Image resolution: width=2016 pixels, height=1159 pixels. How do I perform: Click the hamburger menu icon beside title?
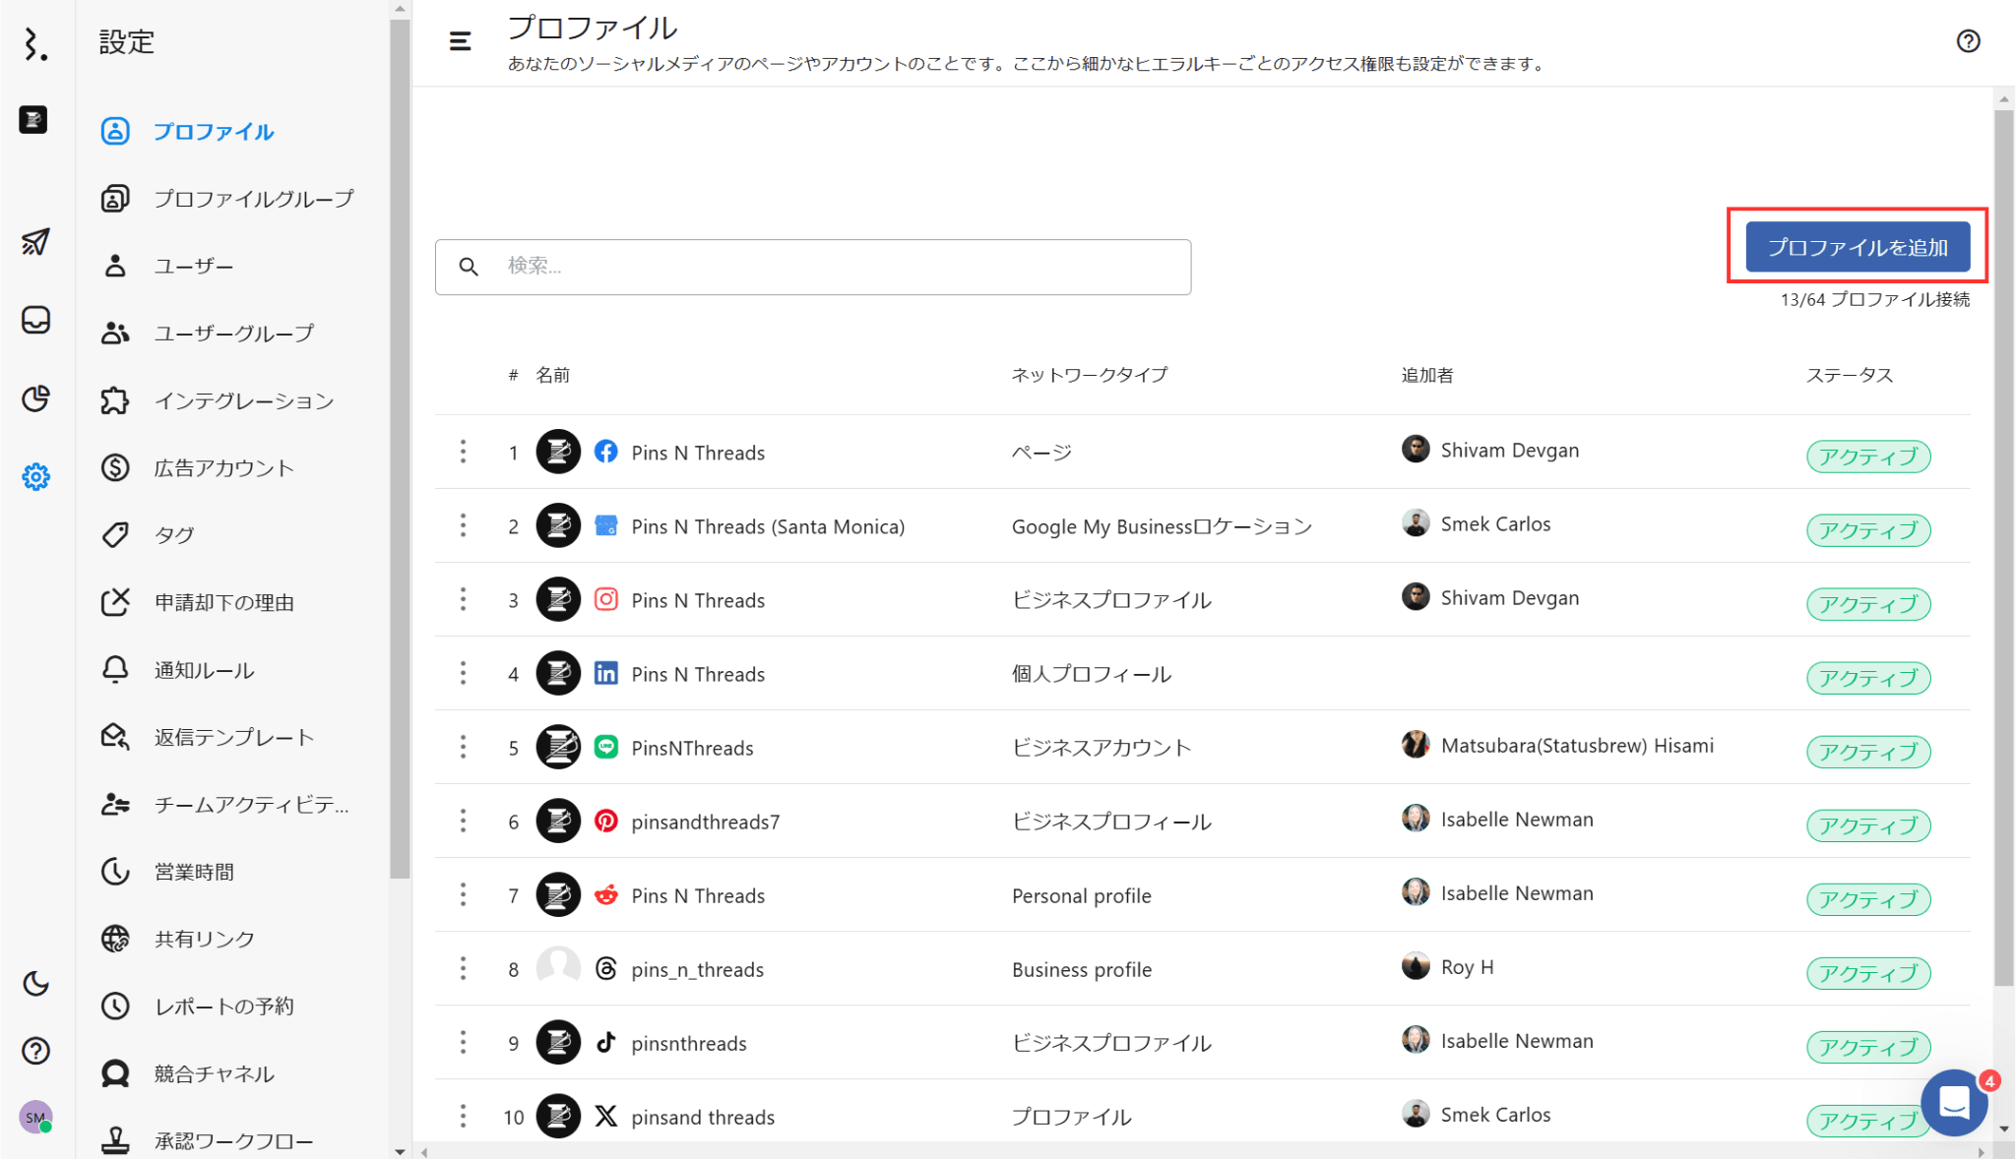[x=460, y=41]
